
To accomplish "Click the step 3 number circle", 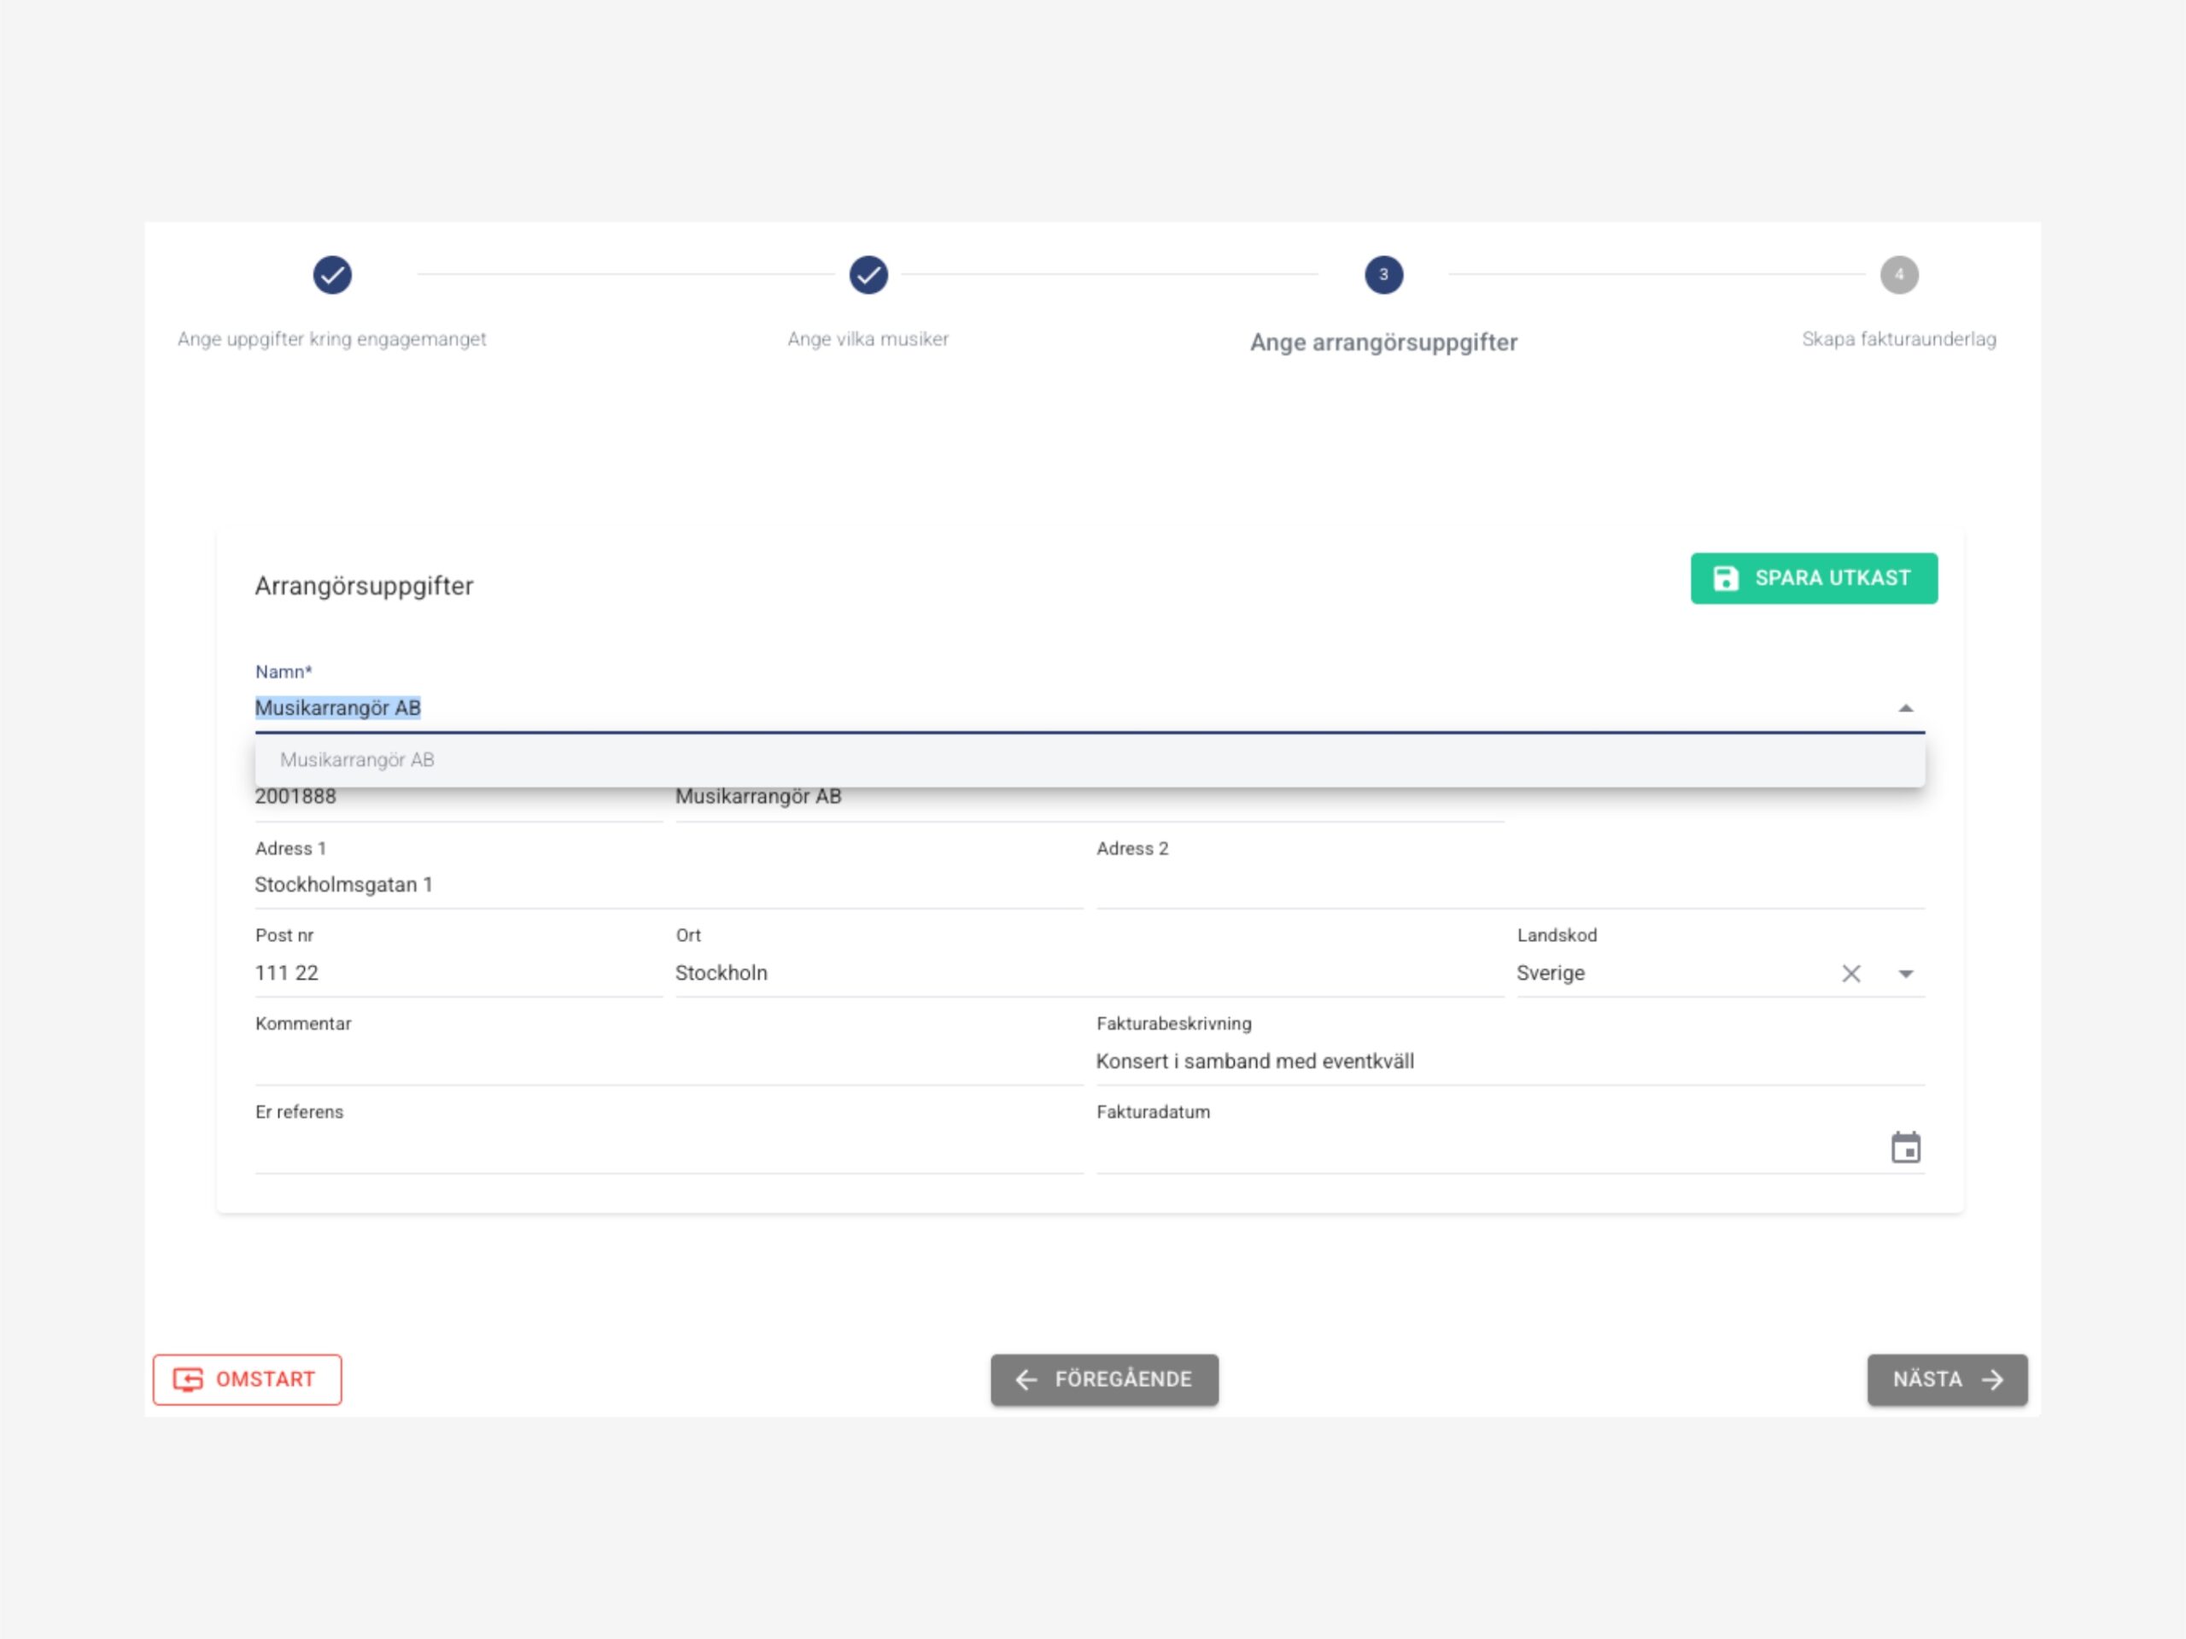I will tap(1382, 275).
